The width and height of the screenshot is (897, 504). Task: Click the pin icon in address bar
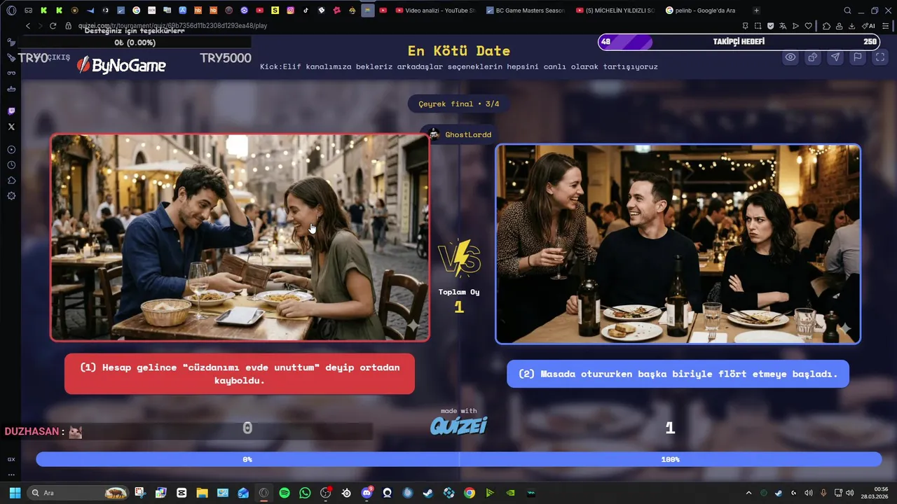click(745, 26)
